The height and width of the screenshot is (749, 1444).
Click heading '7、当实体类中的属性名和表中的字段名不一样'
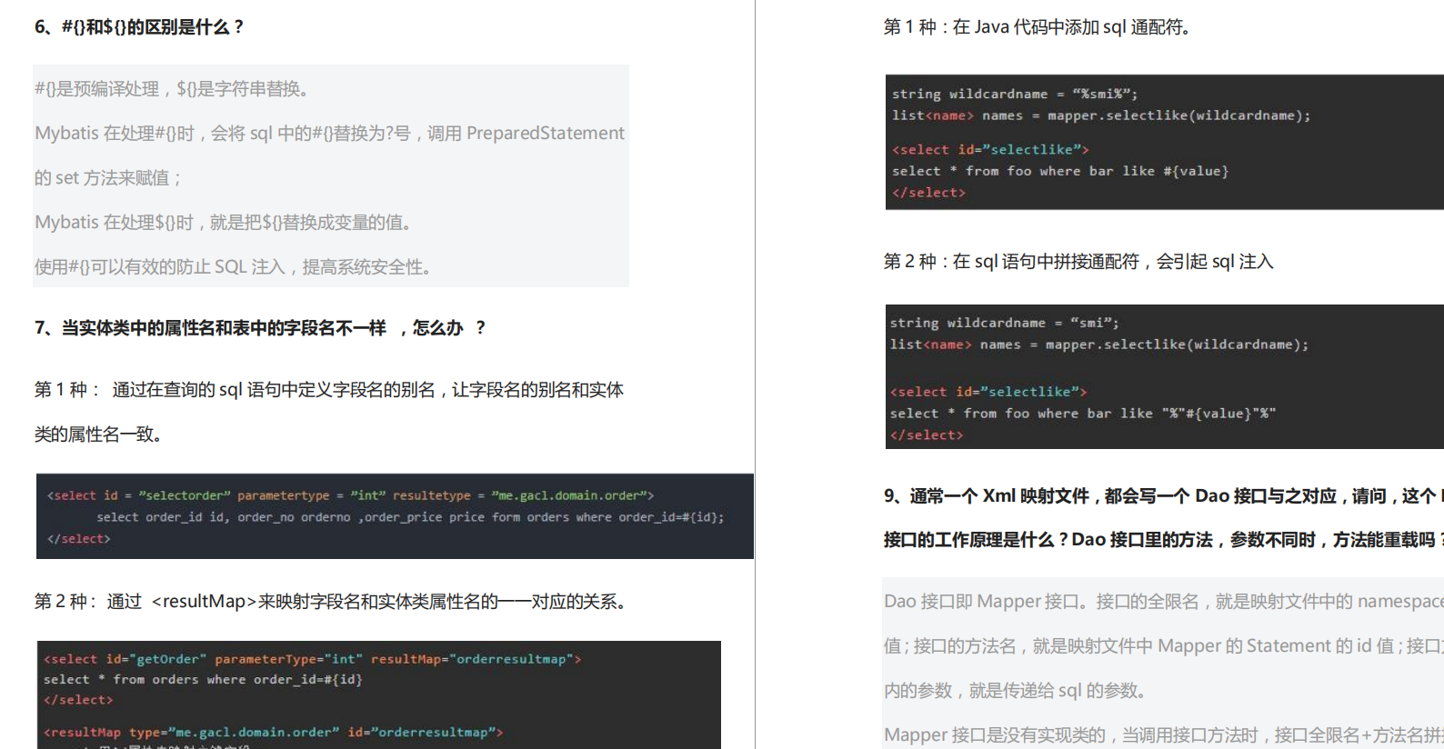261,328
